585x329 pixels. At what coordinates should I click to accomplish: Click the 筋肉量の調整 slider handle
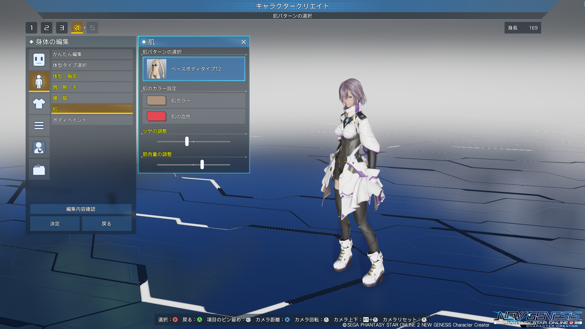[x=202, y=164]
